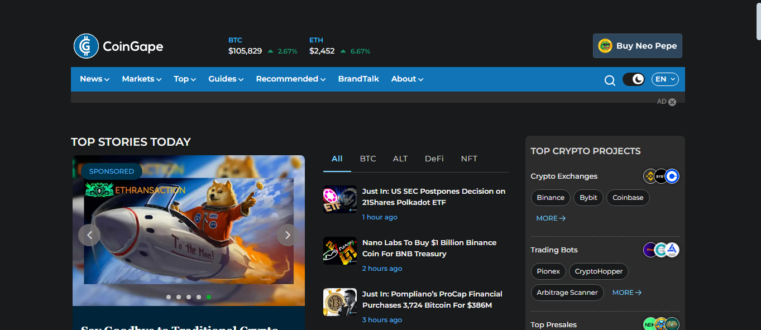Click the Crypto Exchanges heading
The height and width of the screenshot is (330, 761).
coord(564,176)
